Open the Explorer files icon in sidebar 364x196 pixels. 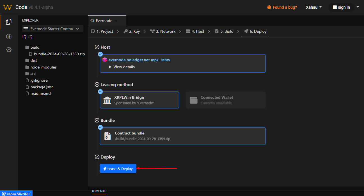tap(9, 22)
